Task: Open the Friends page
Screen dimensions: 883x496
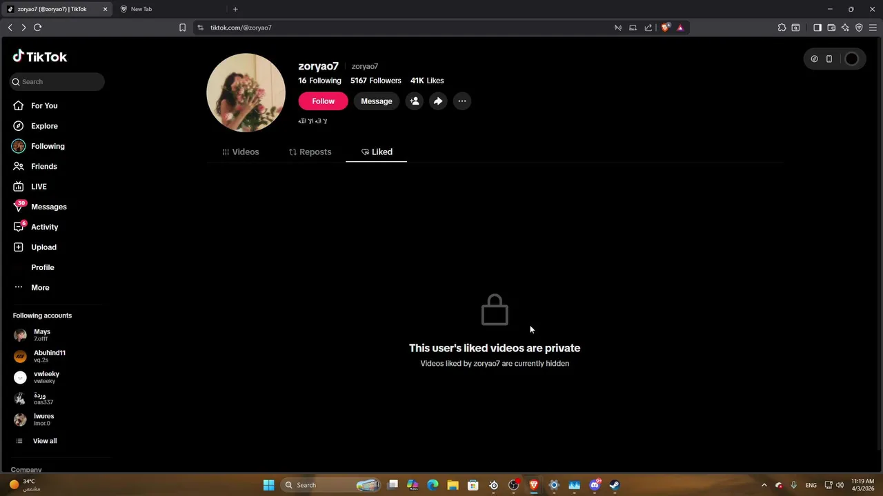Action: 35,166
